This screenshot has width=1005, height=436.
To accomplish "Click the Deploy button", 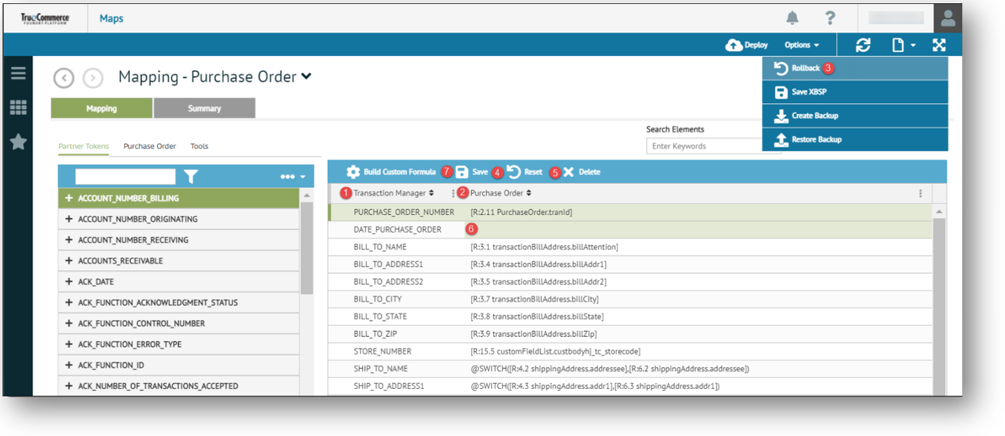I will click(x=747, y=45).
